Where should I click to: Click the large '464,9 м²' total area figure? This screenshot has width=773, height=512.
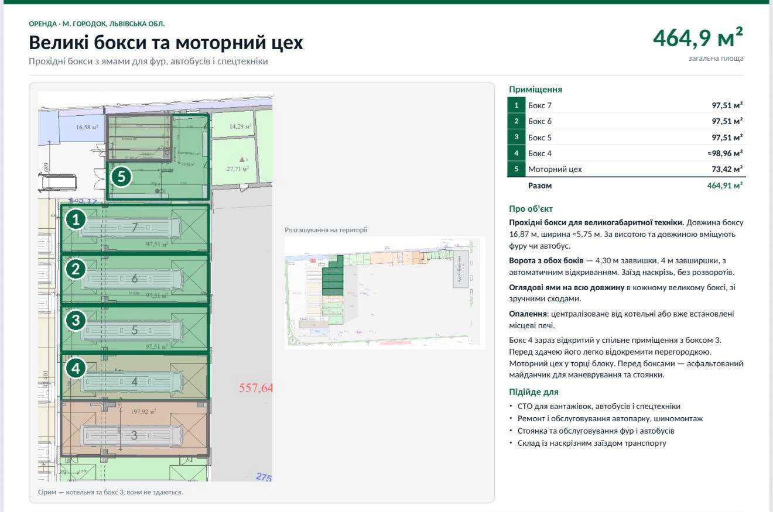pyautogui.click(x=698, y=38)
